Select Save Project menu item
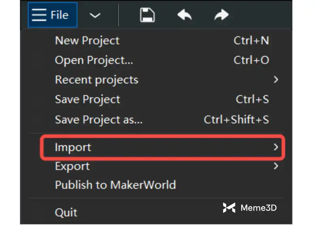 [87, 99]
